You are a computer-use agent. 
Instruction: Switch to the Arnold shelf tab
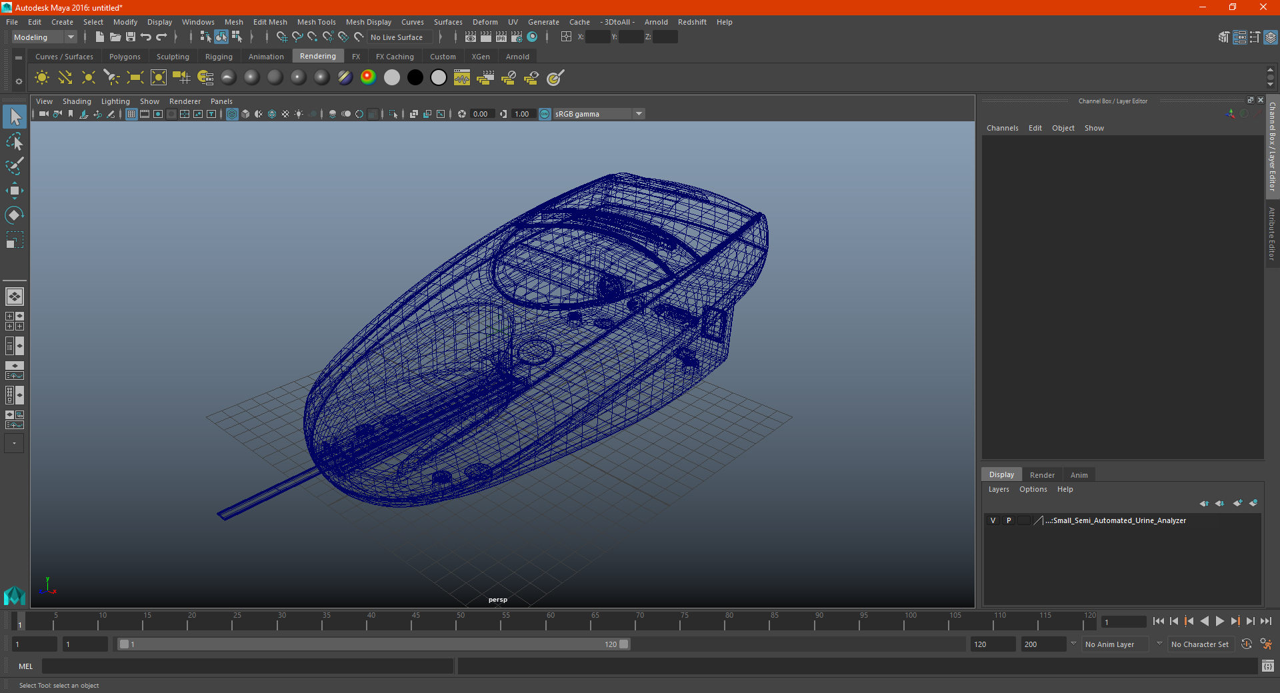(517, 57)
